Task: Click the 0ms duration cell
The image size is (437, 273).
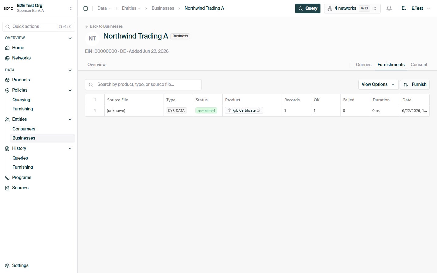Action: [385, 111]
